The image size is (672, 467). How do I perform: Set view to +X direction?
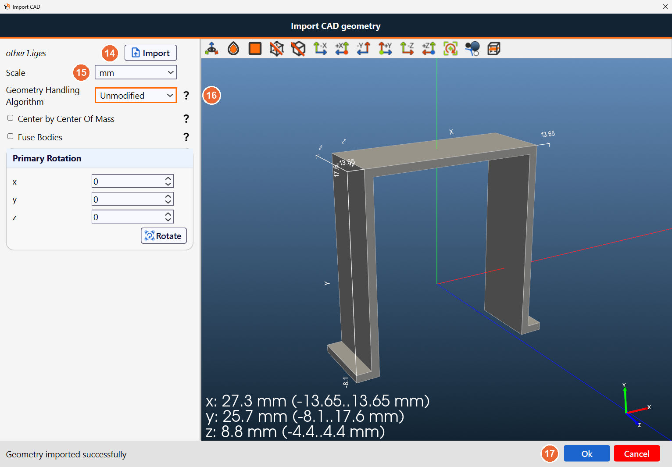tap(342, 49)
